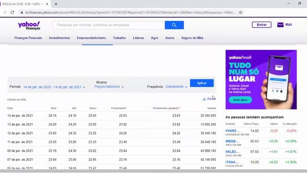Screen dimensions: 307x173
Task: Click the Yahoo Mail advertisement banner
Action: tap(261, 79)
